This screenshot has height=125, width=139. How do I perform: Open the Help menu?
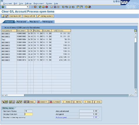click(56, 4)
